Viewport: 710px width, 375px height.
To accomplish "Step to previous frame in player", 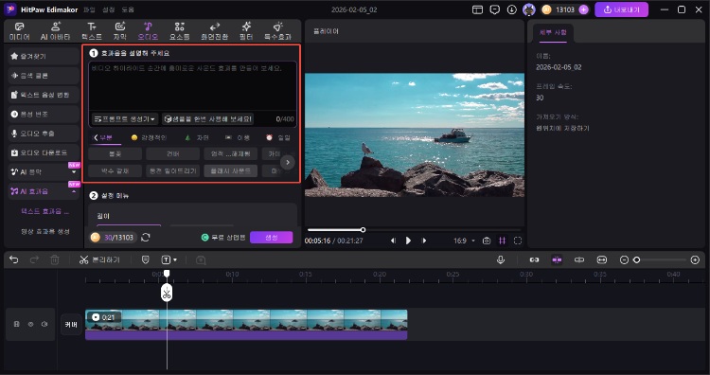I will point(393,241).
